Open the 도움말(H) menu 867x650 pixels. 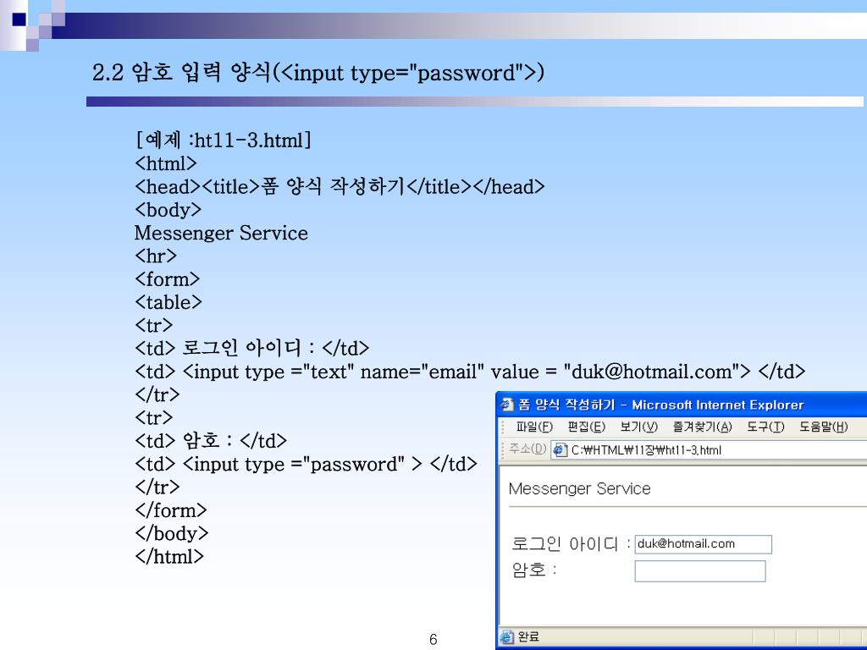823,427
